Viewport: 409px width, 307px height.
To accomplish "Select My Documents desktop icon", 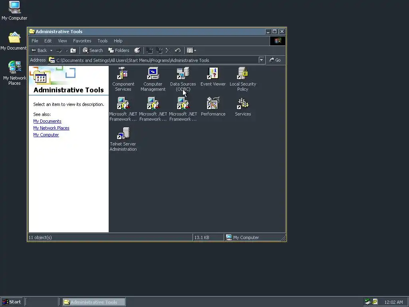I will (14, 41).
